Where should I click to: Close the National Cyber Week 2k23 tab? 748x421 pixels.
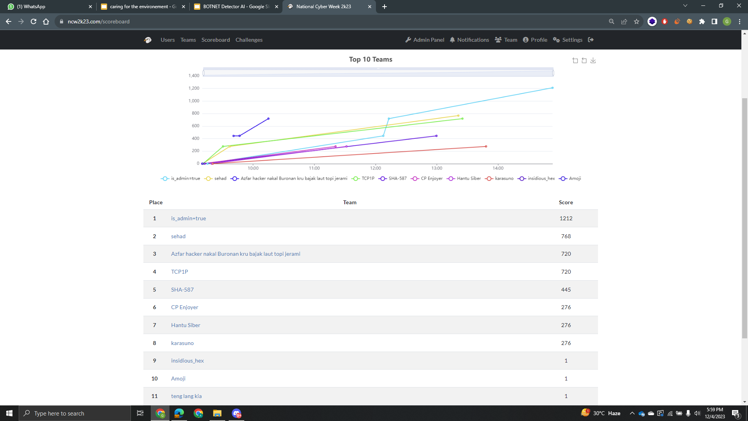click(x=369, y=7)
